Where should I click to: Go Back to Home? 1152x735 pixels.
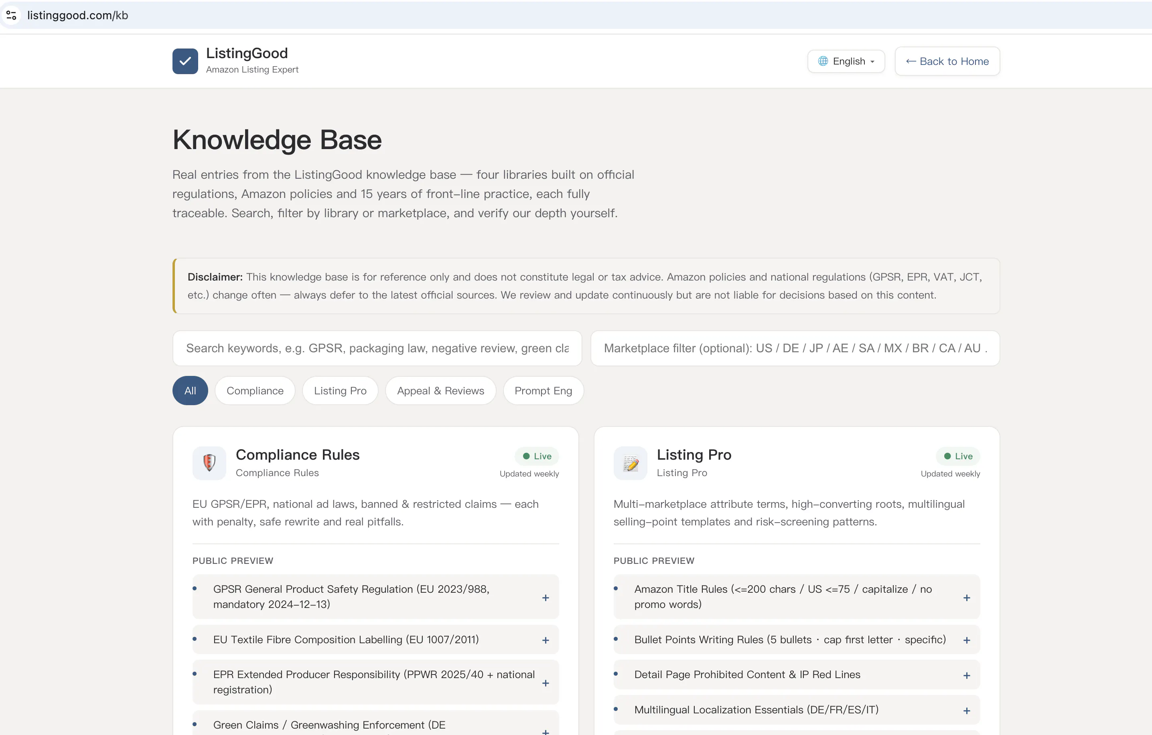coord(947,61)
